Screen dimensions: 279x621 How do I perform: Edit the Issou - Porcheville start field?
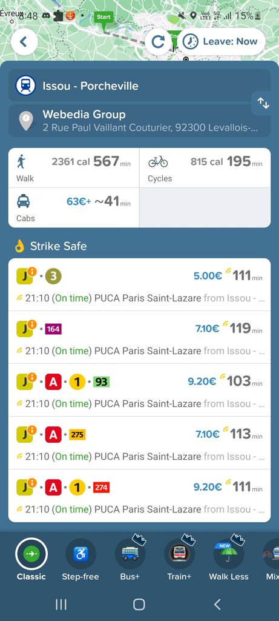tap(139, 86)
